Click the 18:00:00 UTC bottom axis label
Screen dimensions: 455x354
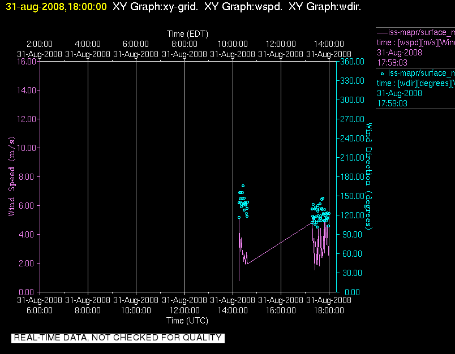329,310
